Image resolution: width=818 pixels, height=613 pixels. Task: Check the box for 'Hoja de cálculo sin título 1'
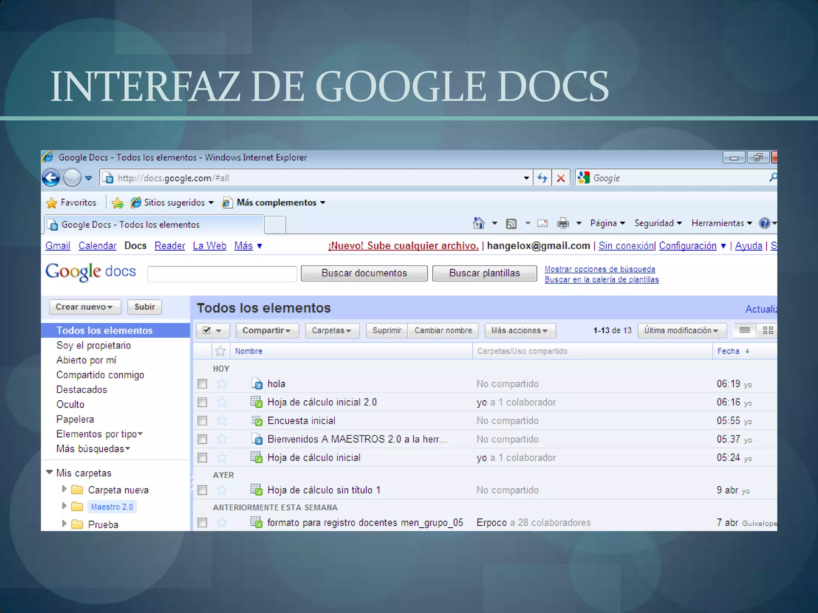pos(203,490)
